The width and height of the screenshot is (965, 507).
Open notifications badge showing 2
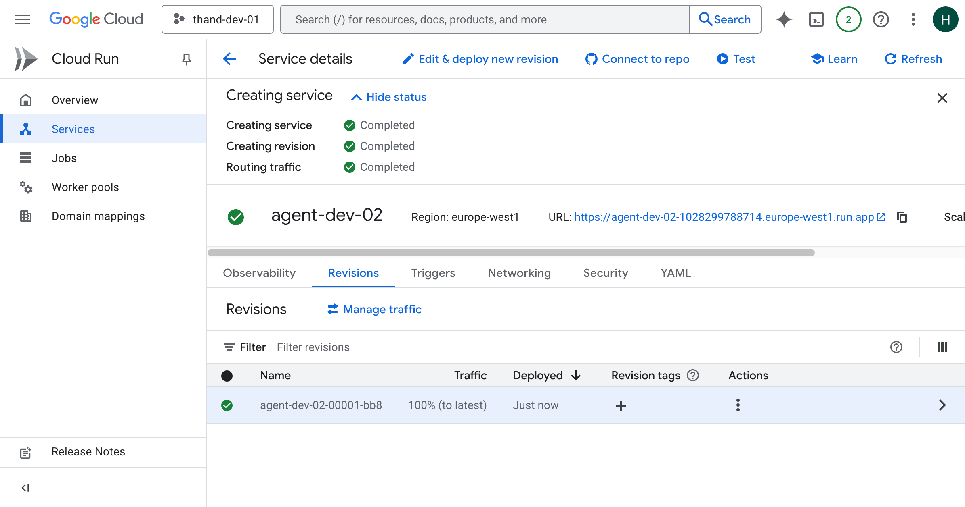pos(848,19)
